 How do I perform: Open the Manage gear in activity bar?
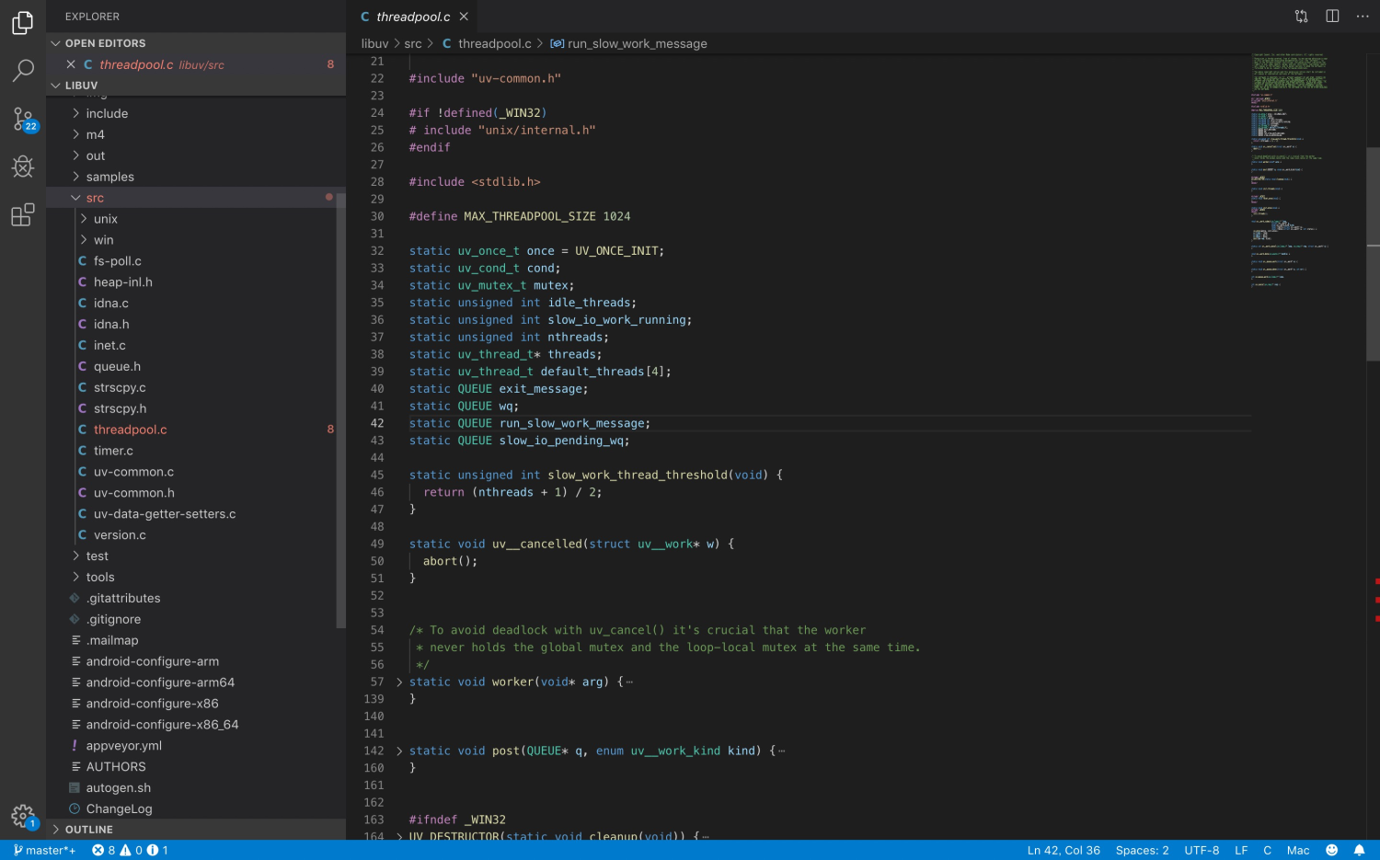pyautogui.click(x=23, y=816)
